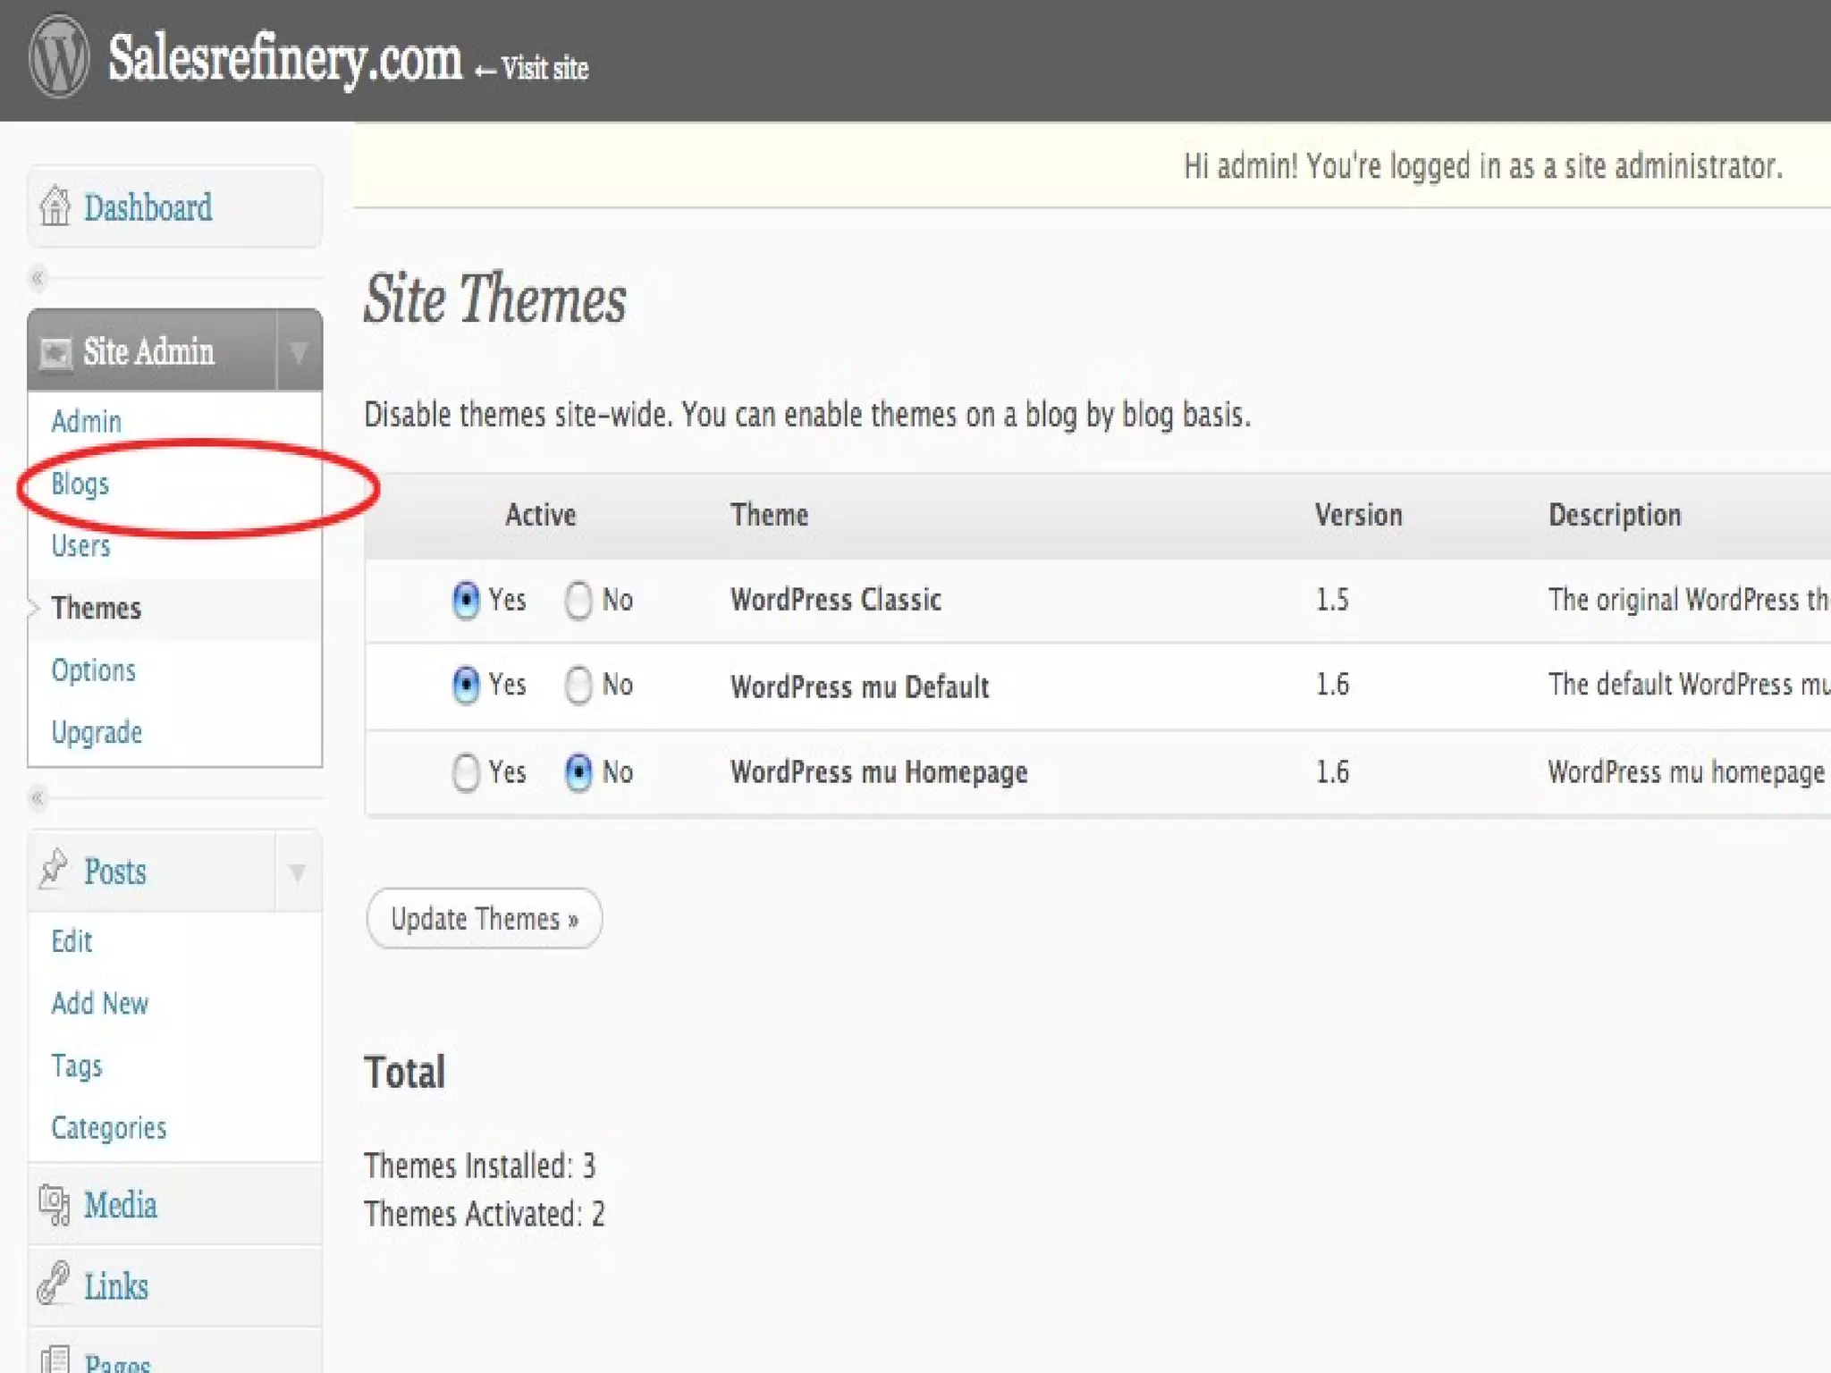1831x1373 pixels.
Task: Follow the Visit site link
Action: 544,69
